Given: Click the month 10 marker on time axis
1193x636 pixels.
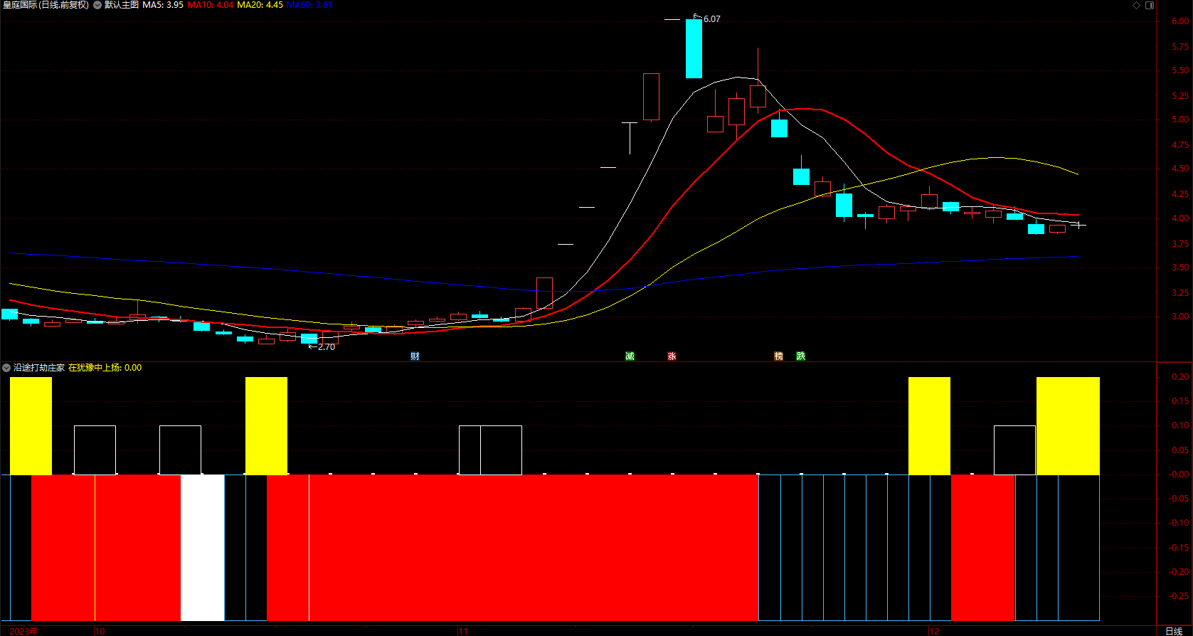Looking at the screenshot, I should 100,631.
